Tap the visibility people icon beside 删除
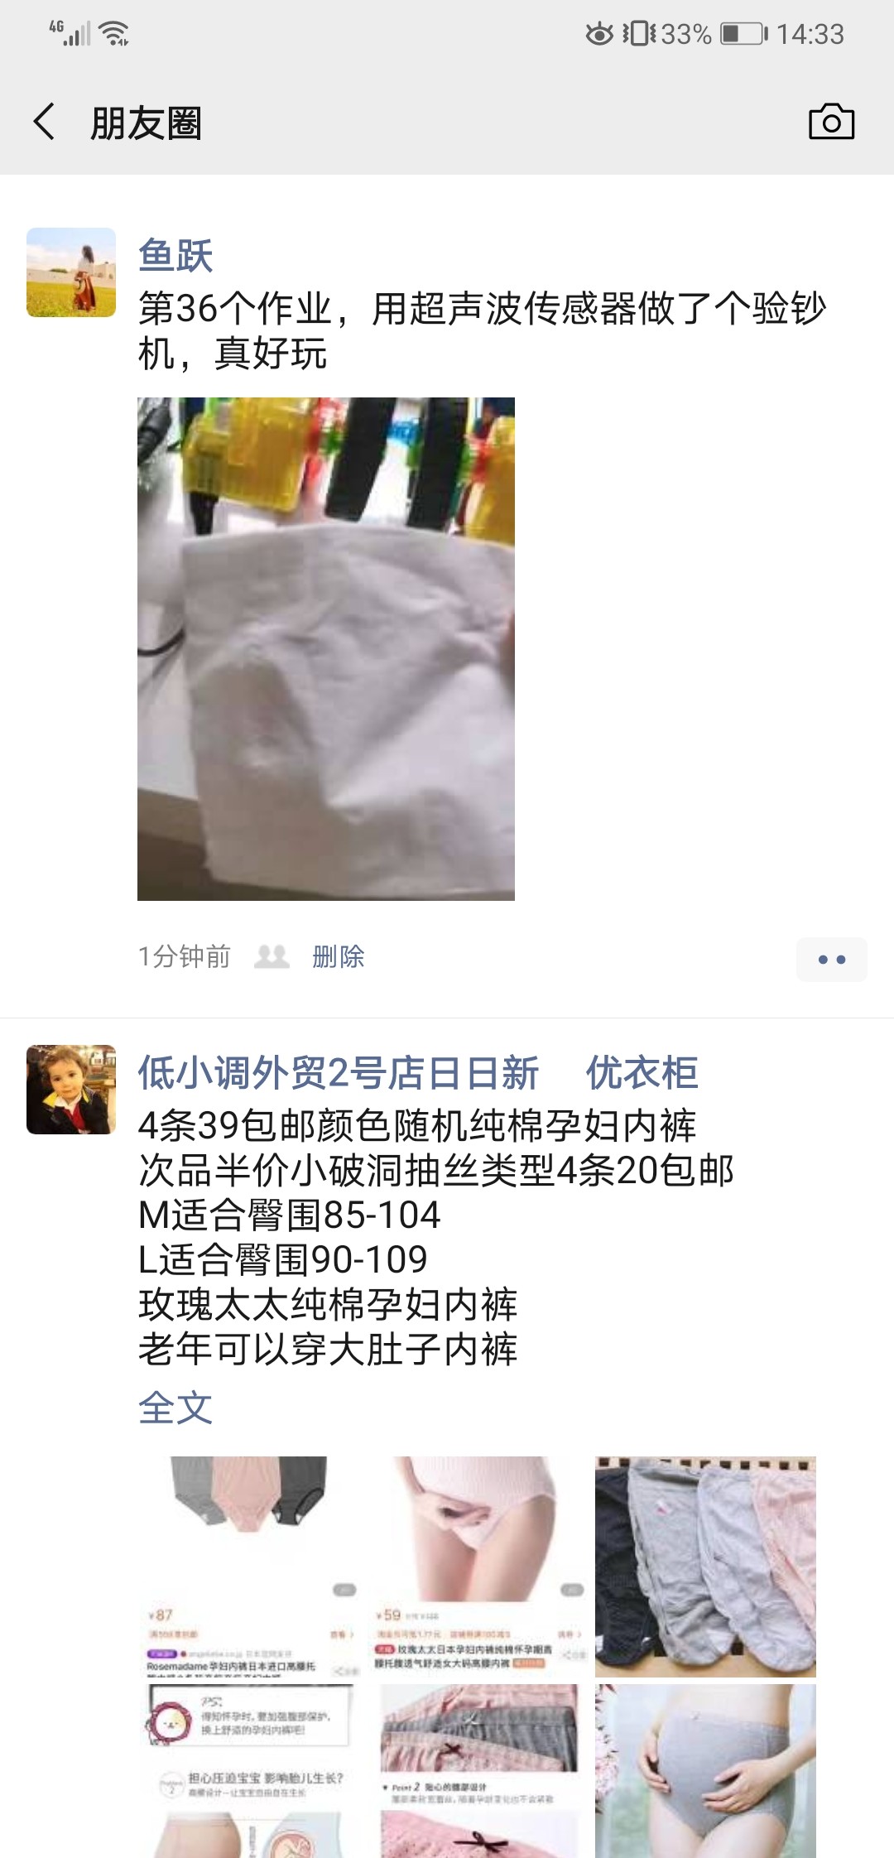 pos(272,956)
